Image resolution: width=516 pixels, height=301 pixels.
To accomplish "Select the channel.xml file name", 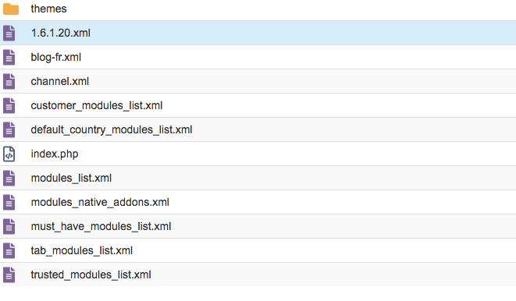I will click(60, 81).
